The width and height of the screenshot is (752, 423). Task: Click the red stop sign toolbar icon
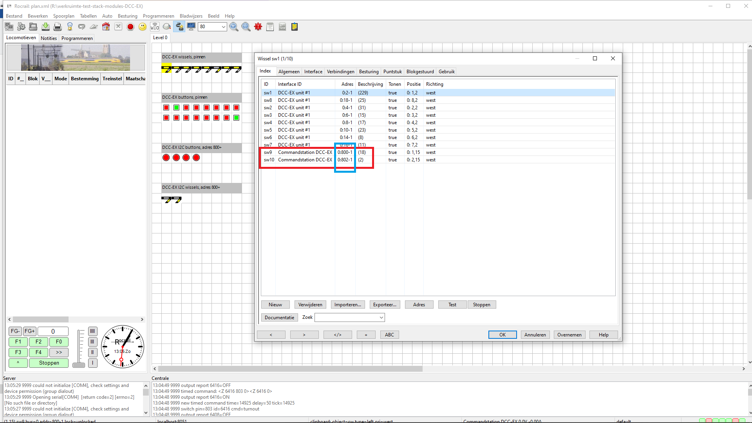130,27
